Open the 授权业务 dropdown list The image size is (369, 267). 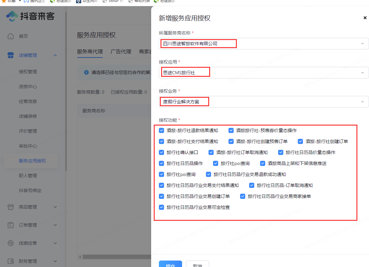[362, 102]
